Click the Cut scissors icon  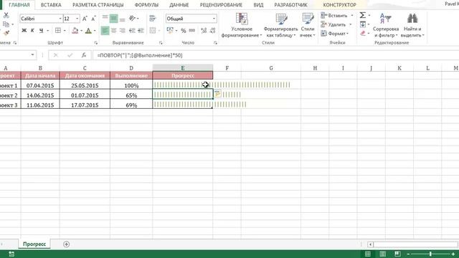pyautogui.click(x=6, y=15)
